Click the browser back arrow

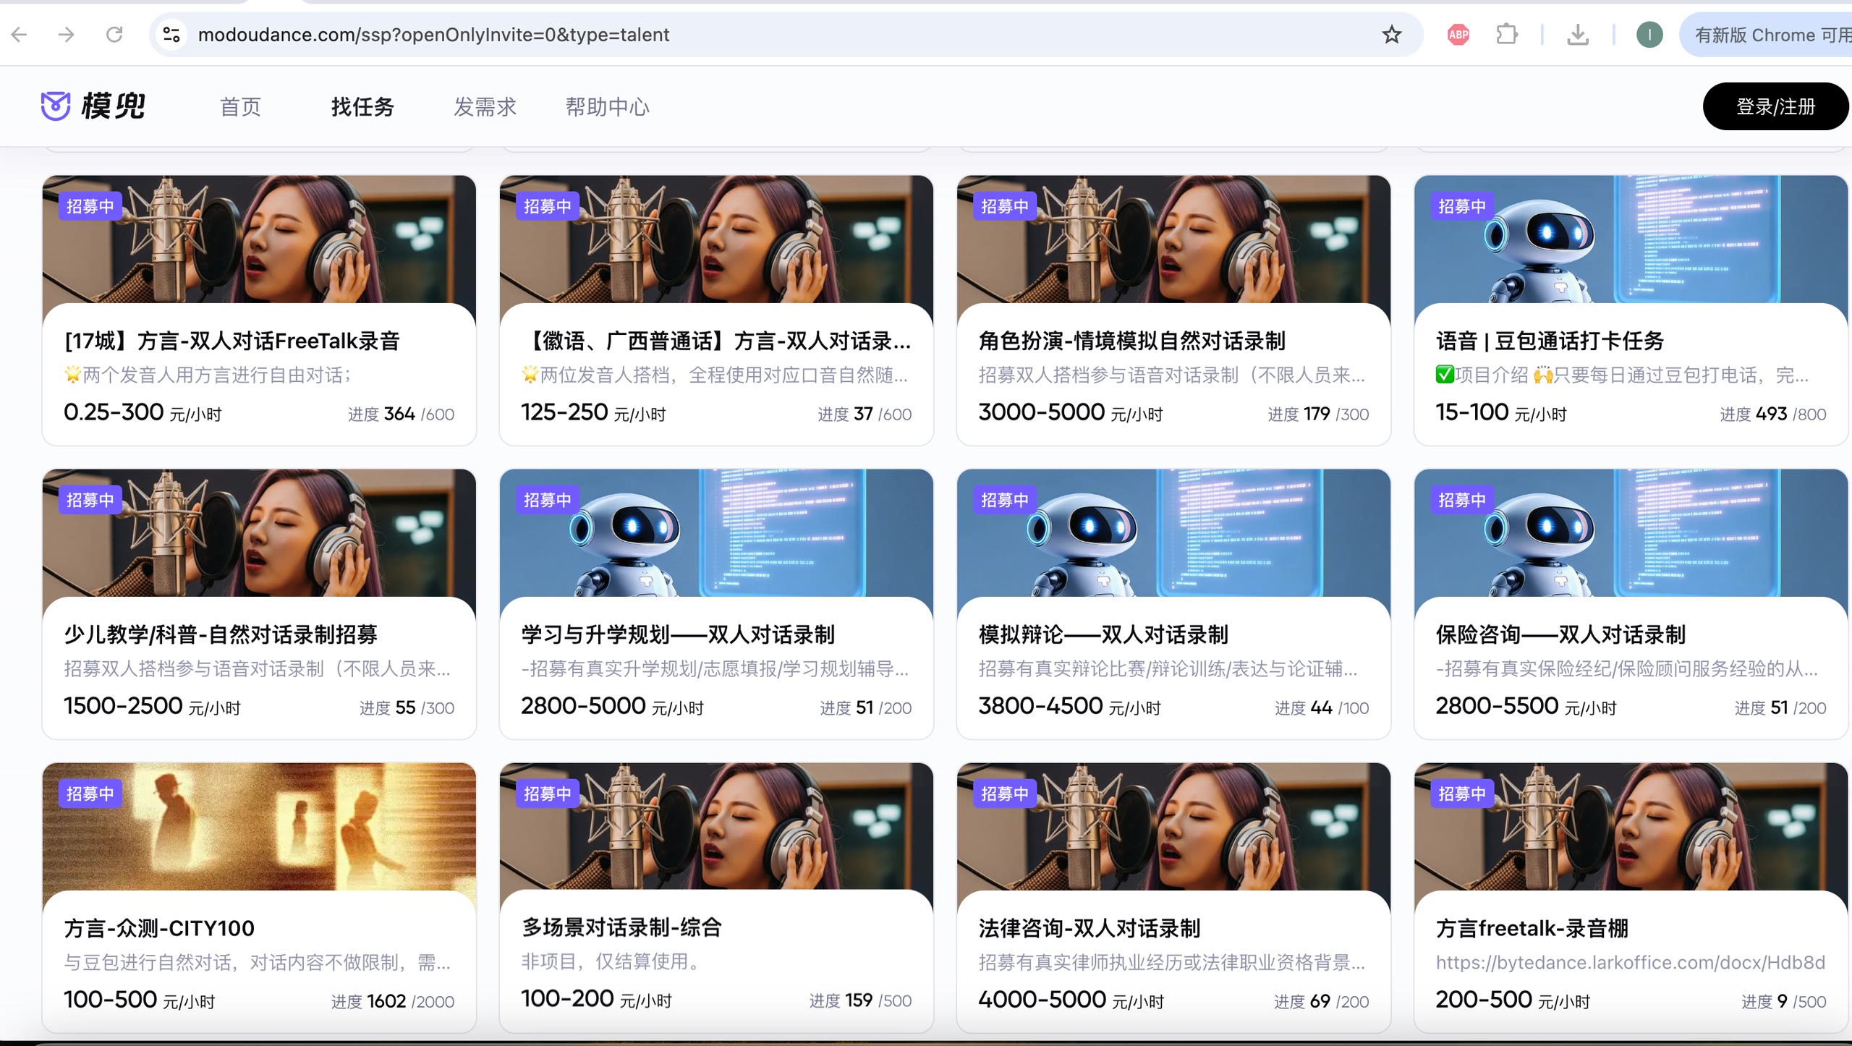pyautogui.click(x=20, y=34)
